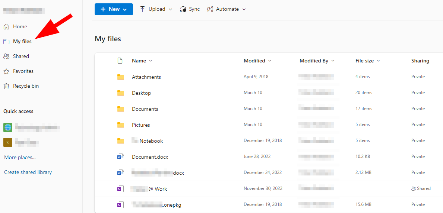
Task: Click the OneNote icon for .onepkg file
Action: tap(121, 205)
